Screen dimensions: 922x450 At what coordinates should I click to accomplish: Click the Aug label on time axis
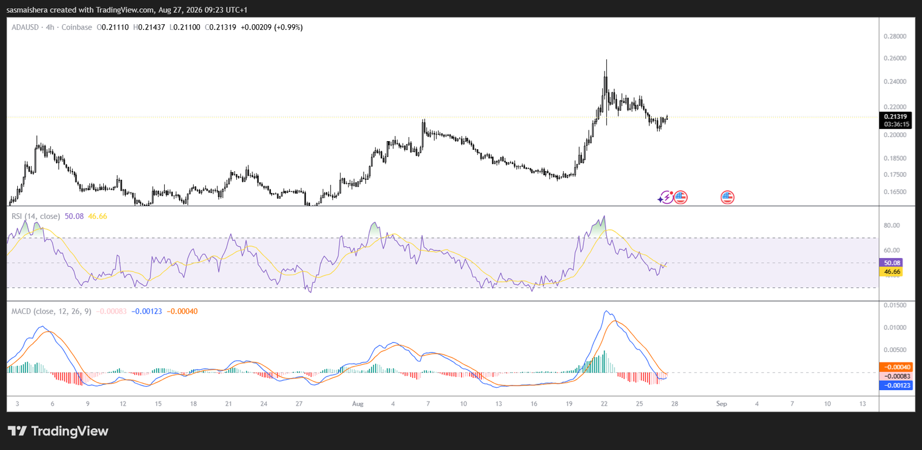coord(358,404)
